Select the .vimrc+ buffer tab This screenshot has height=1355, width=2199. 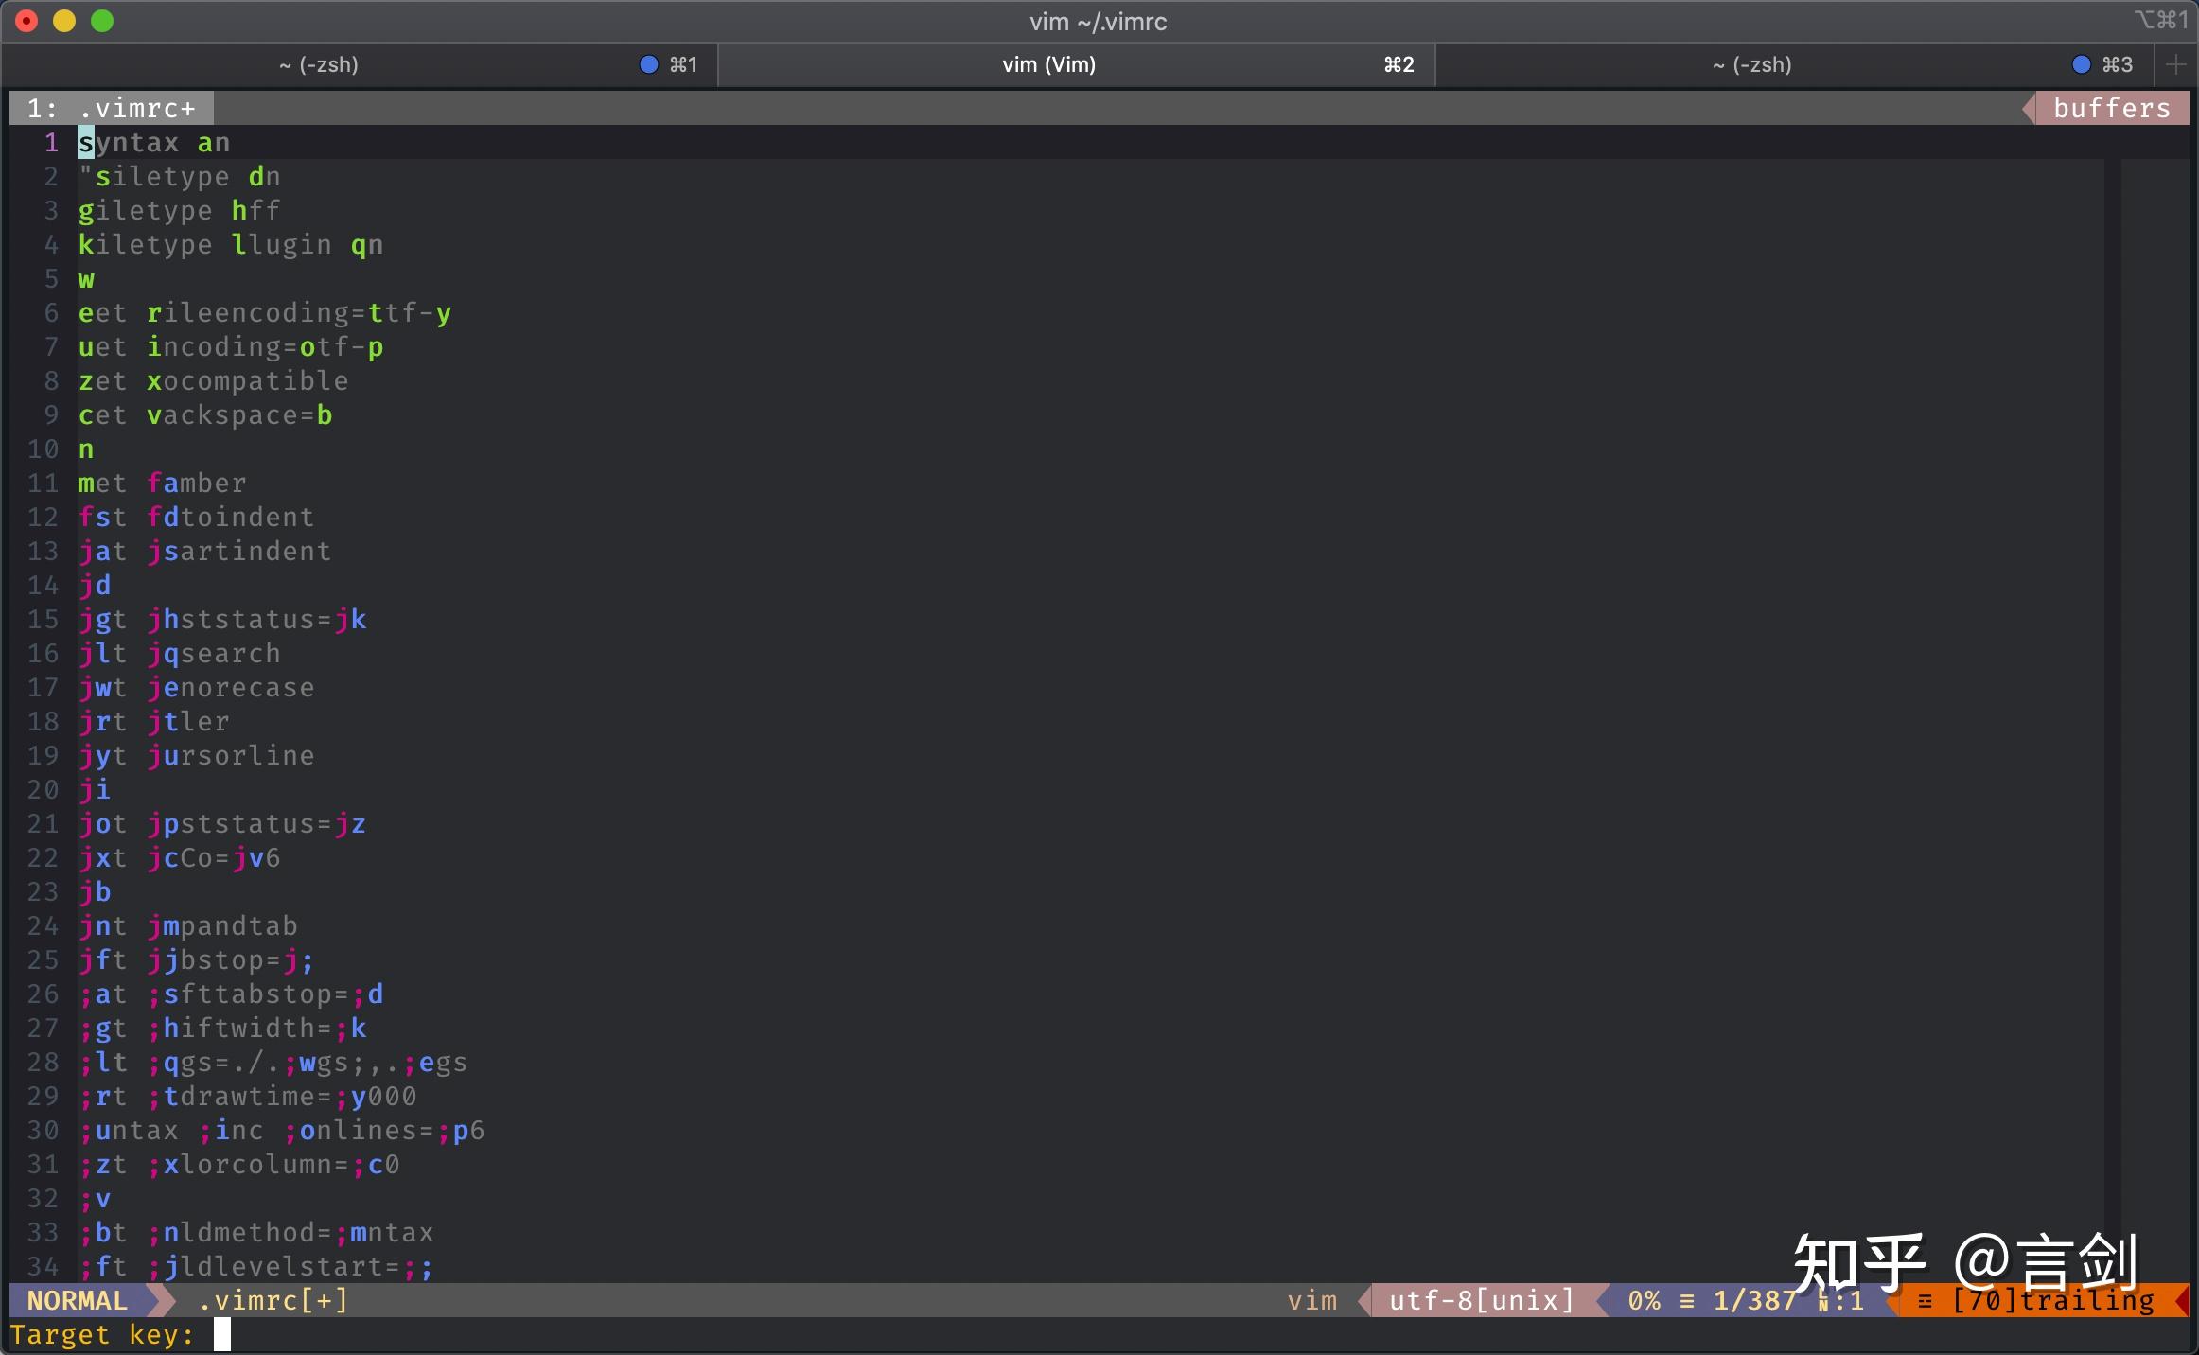[x=112, y=108]
